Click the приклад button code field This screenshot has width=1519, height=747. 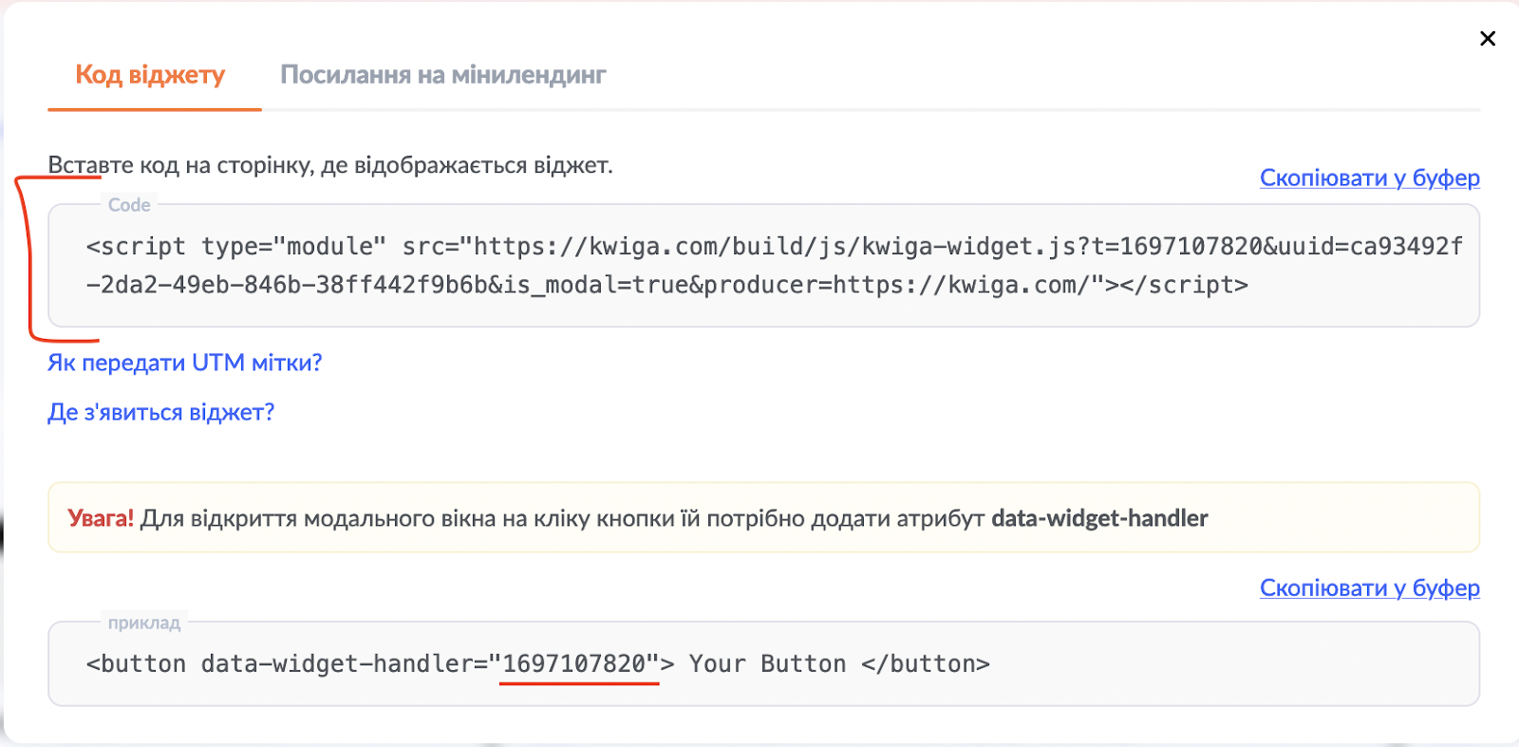click(763, 663)
